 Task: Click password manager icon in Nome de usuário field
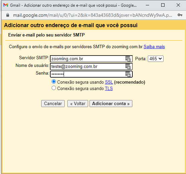click(128, 67)
